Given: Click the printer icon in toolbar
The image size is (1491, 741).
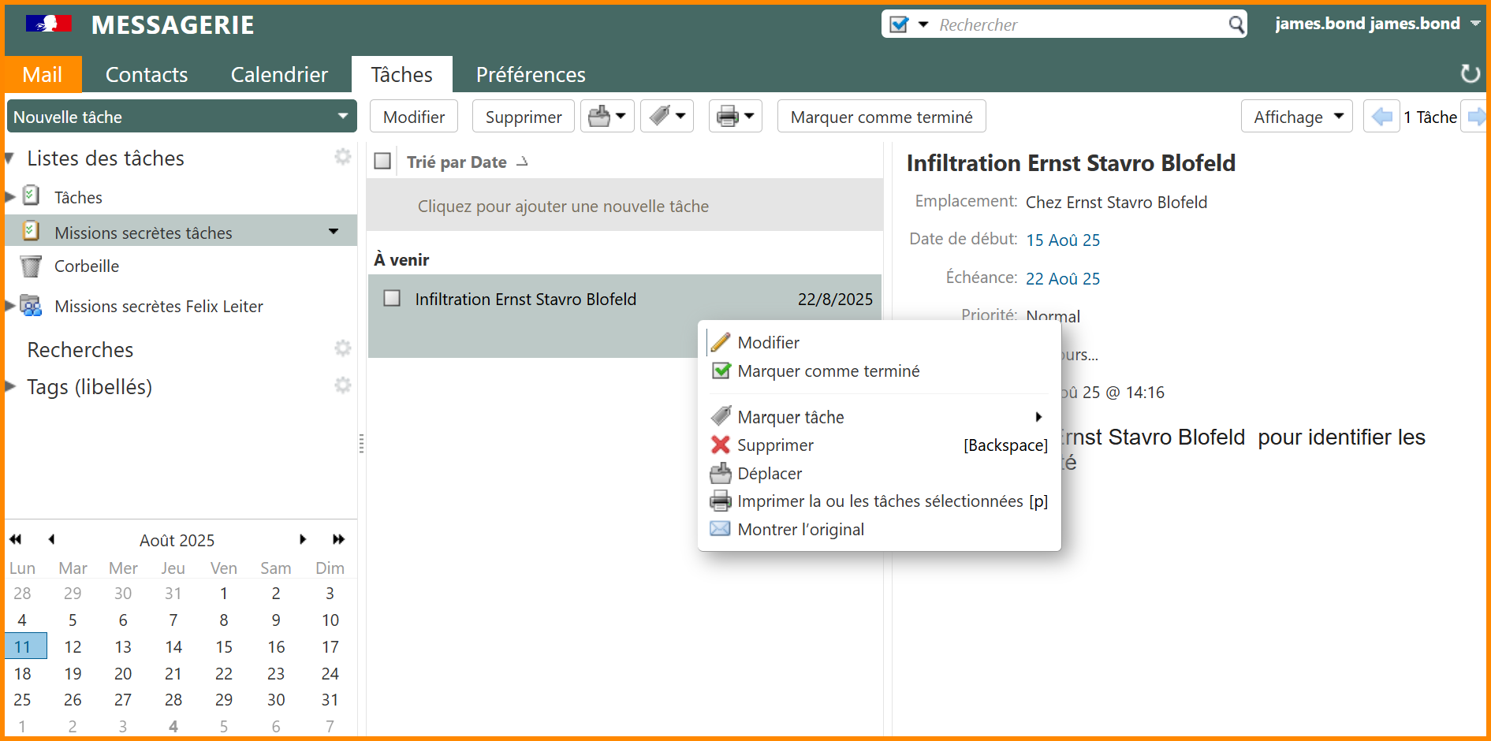Looking at the screenshot, I should click(728, 117).
